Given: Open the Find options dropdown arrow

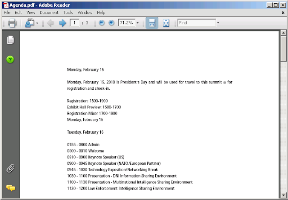Looking at the screenshot, I should tap(218, 23).
